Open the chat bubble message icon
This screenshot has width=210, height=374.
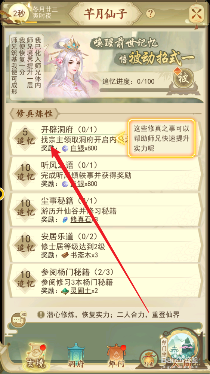(x=19, y=320)
